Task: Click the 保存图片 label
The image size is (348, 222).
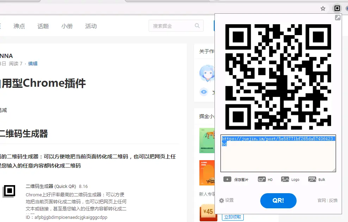Action: click(x=241, y=180)
